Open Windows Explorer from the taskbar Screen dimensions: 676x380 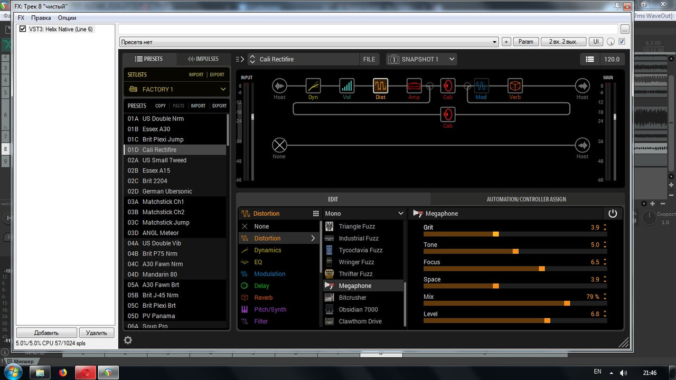coord(40,373)
